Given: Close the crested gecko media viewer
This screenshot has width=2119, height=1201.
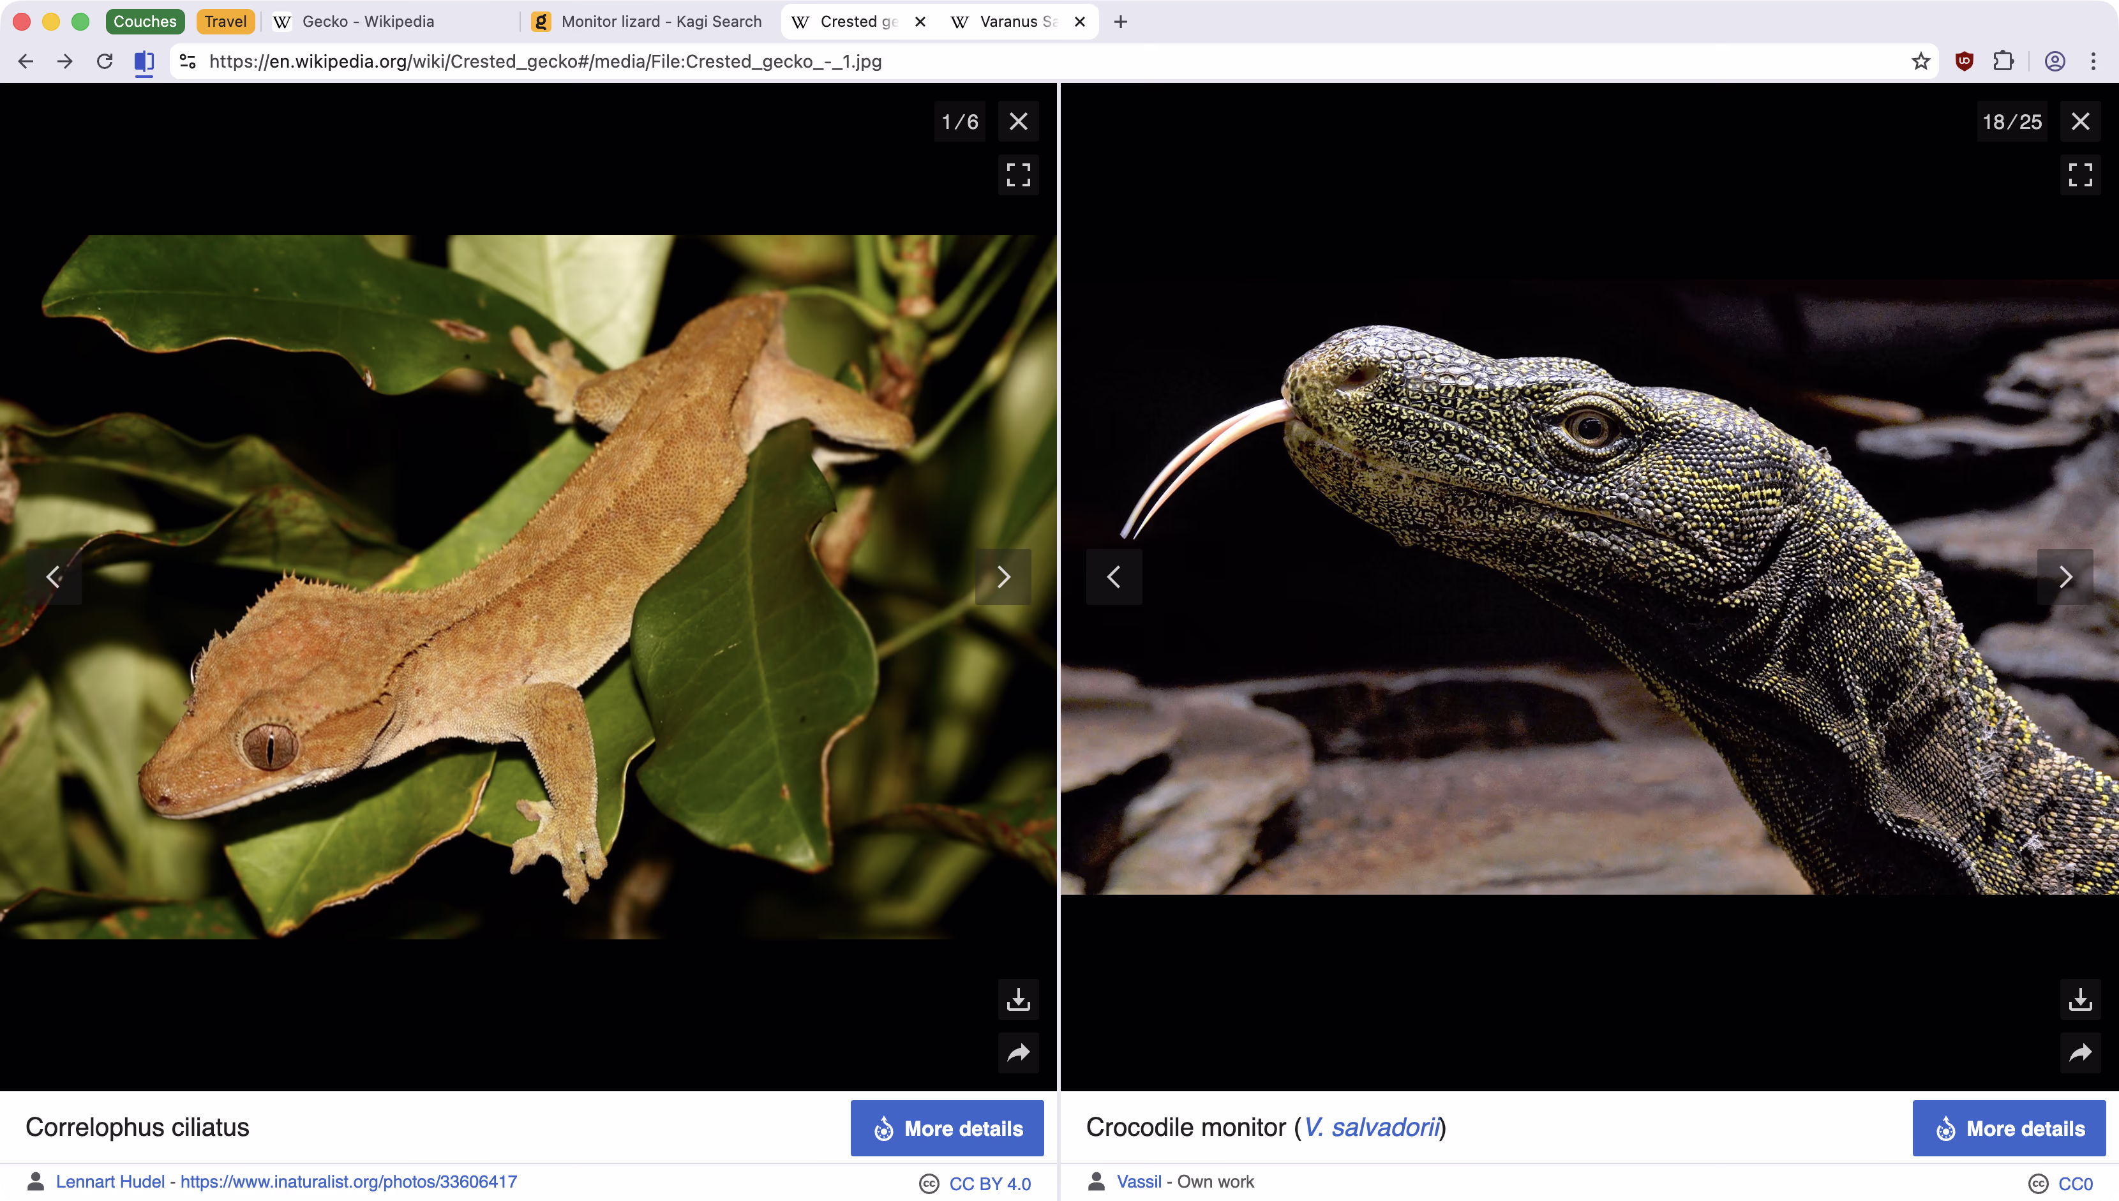Looking at the screenshot, I should click(x=1018, y=121).
